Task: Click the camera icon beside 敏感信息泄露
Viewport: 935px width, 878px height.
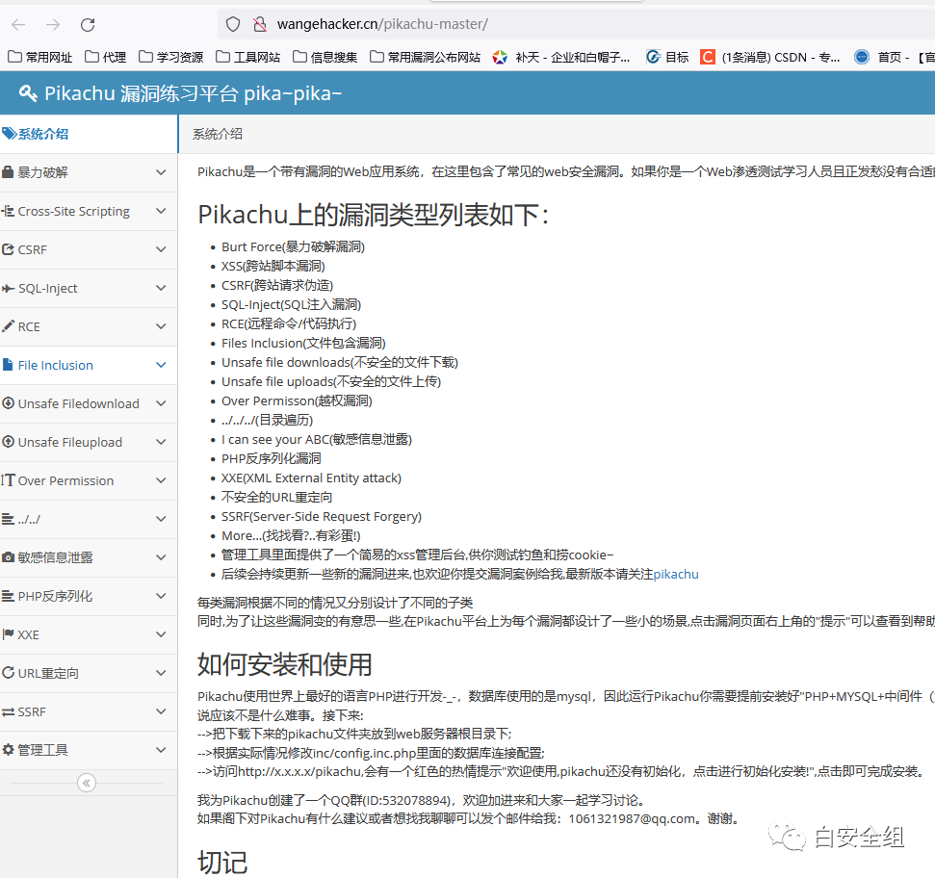Action: point(8,557)
